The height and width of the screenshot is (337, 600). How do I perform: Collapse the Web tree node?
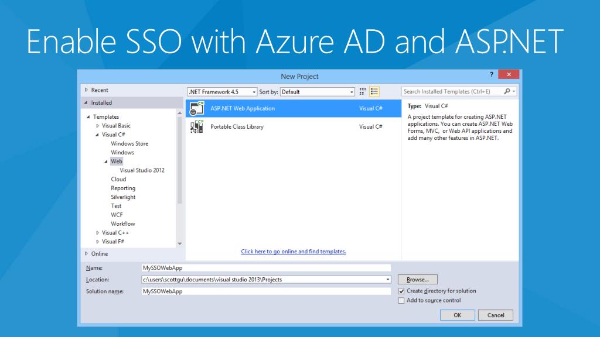tap(106, 161)
